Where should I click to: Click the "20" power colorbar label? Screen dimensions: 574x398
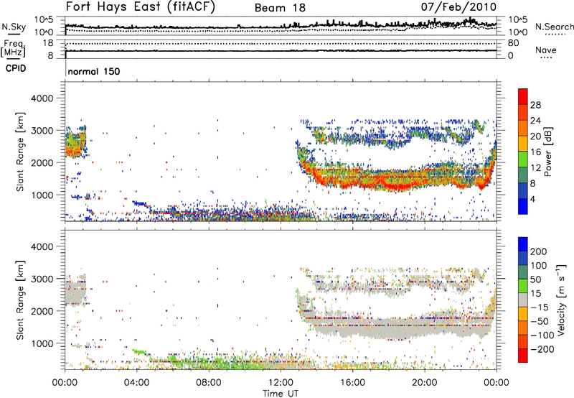(x=535, y=136)
